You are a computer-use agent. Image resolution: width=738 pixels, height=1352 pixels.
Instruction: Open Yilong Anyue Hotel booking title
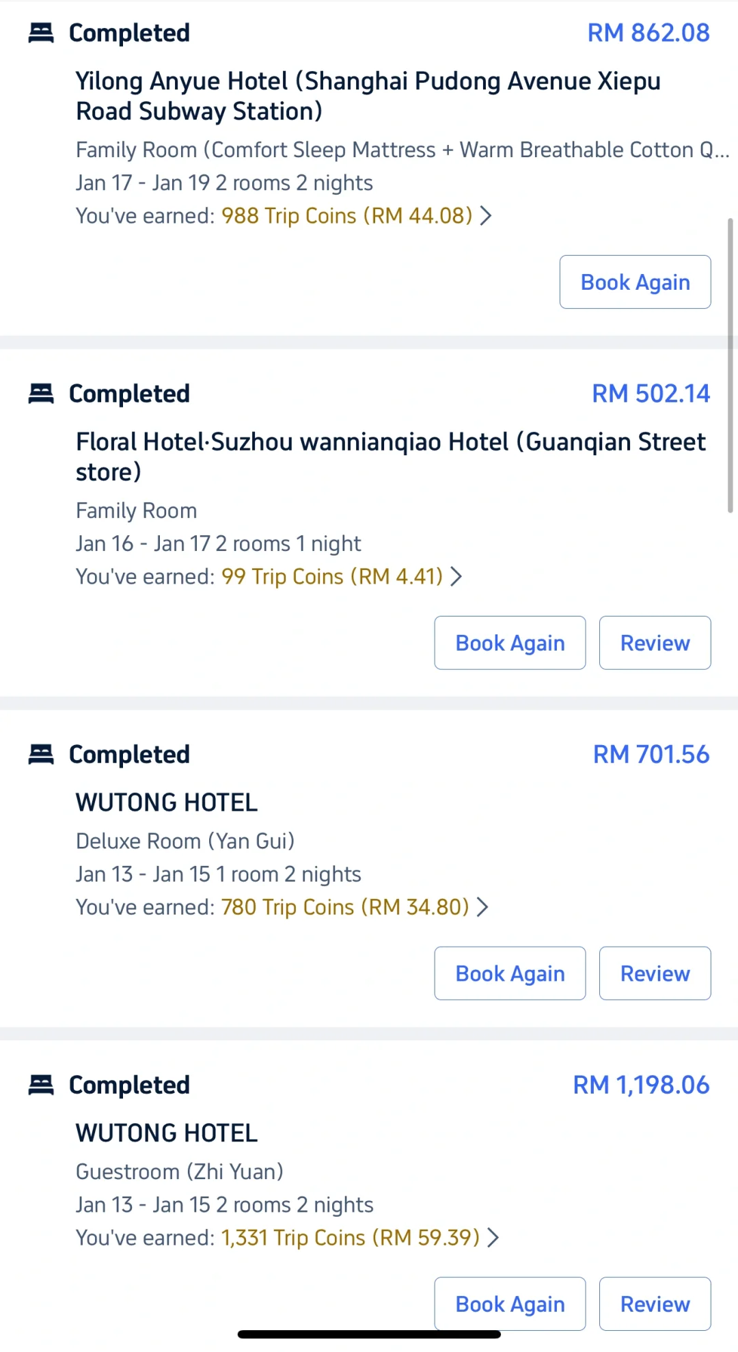coord(368,96)
